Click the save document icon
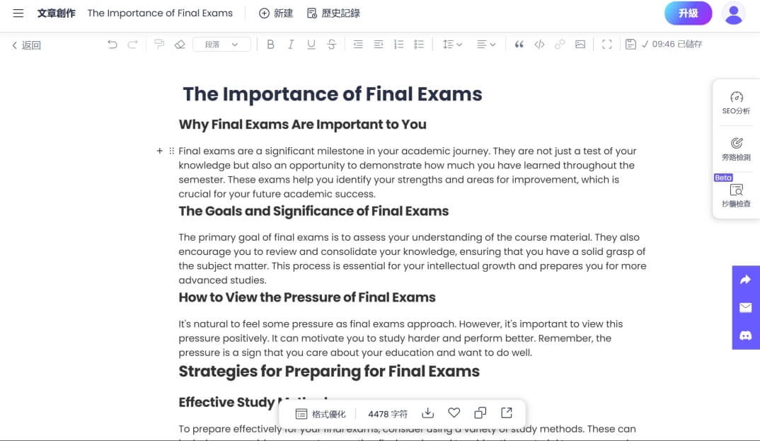 [x=631, y=45]
